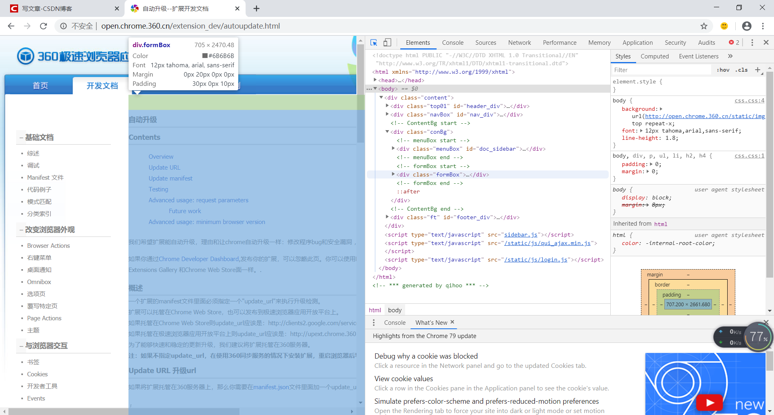This screenshot has width=774, height=415.
Task: Show more Styles pane tabs
Action: point(730,56)
